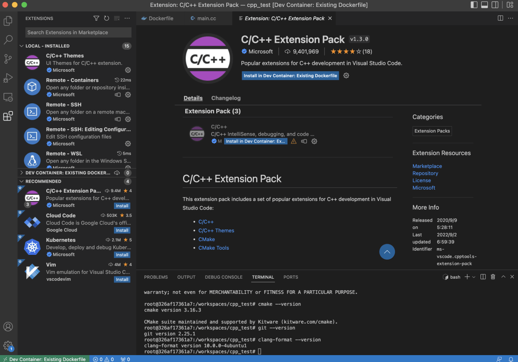Select the Details tab
The image size is (518, 362).
click(193, 98)
